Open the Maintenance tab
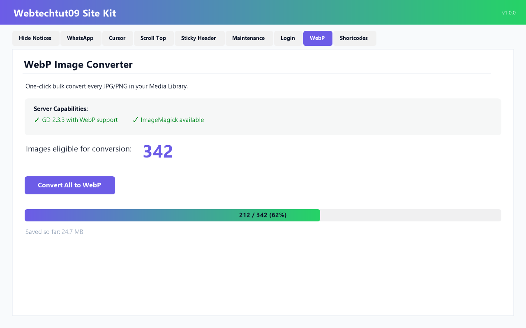526x328 pixels. click(249, 38)
